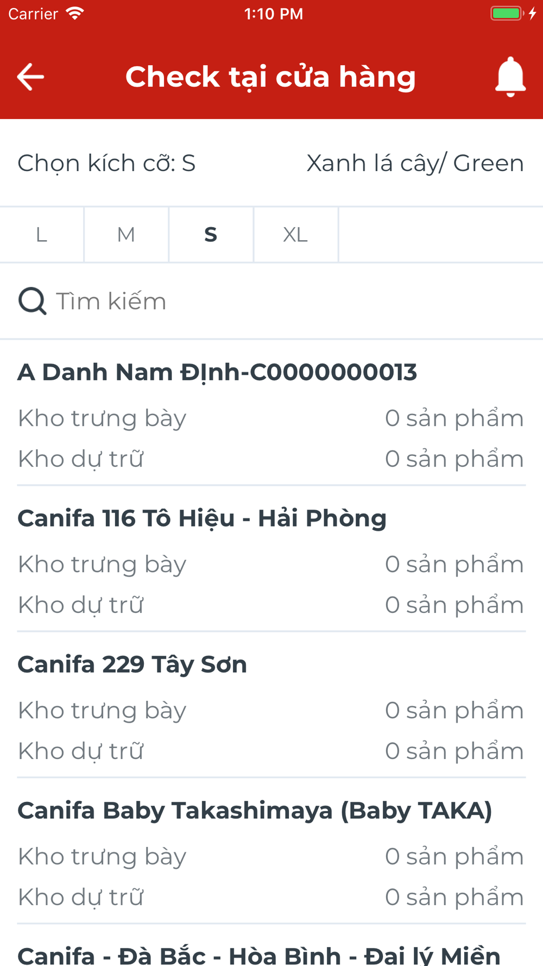Tap the search magnifier icon
Viewport: 543px width, 966px height.
click(32, 301)
